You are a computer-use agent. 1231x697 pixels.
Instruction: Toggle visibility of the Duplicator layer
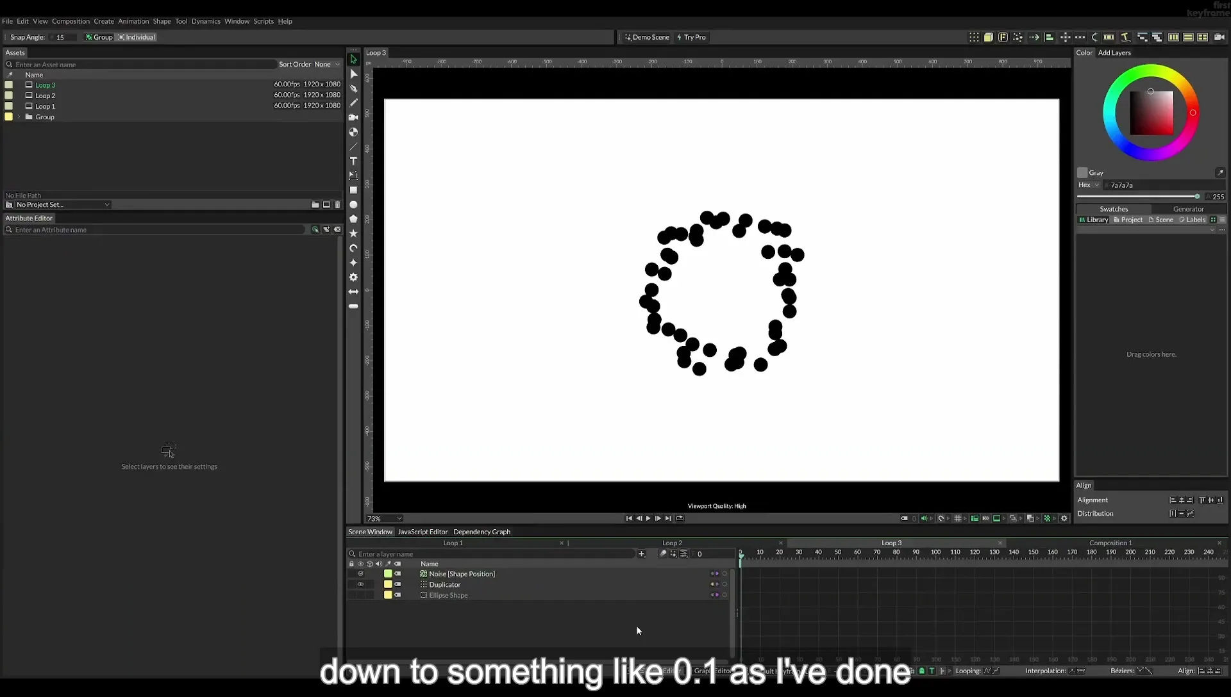[x=360, y=584]
